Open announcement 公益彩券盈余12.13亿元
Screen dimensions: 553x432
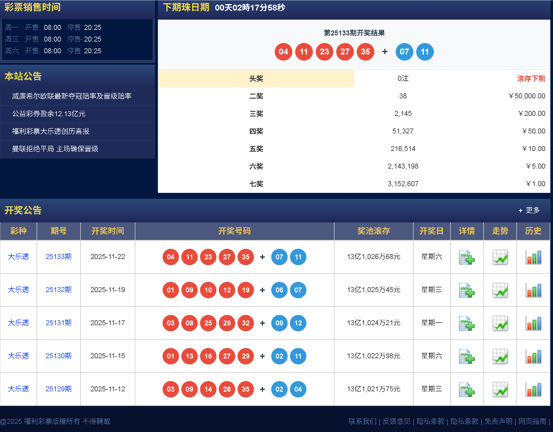[48, 114]
